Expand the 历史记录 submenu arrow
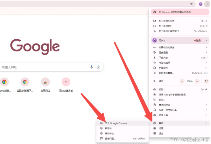Viewport: 211px width, 144px height. coord(206,52)
